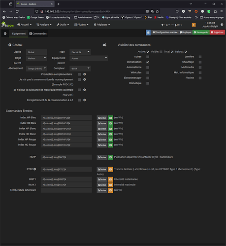Enable the Piscine checkbox
This screenshot has width=226, height=246.
(x=200, y=78)
